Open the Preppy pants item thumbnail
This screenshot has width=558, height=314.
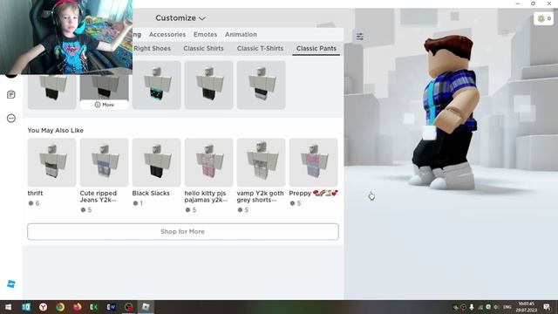[314, 162]
